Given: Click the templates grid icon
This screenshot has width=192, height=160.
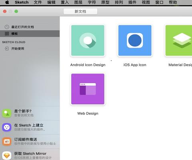Looking at the screenshot, I should click(x=7, y=34).
